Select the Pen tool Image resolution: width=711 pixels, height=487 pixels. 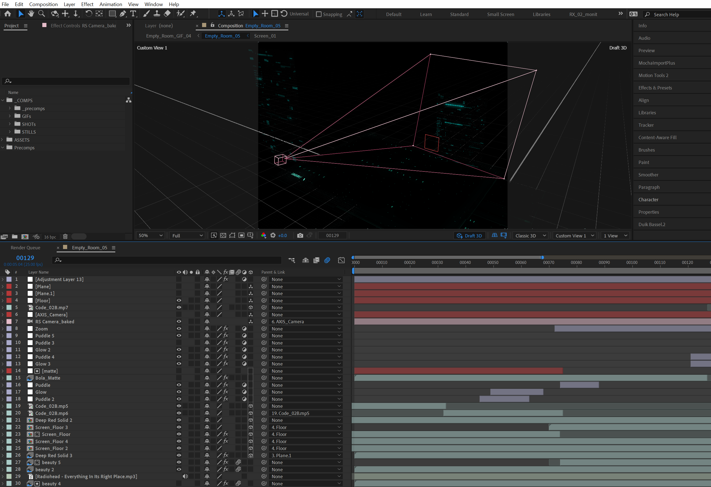coord(123,14)
